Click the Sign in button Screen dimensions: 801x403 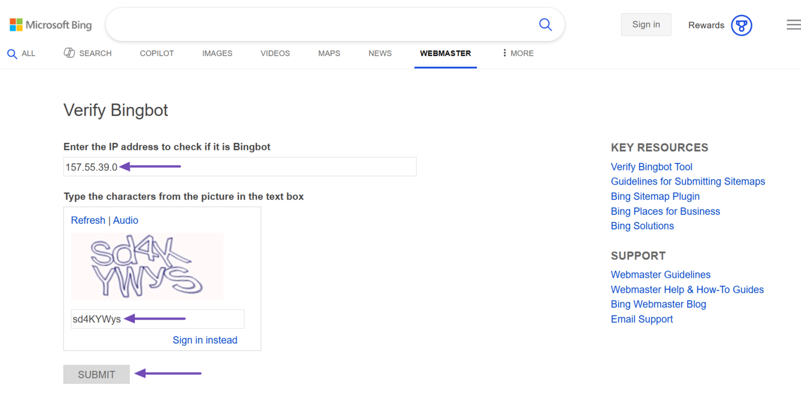[x=646, y=25]
